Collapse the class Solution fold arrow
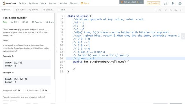Screen dimensions: 185x104 coord(64,16)
